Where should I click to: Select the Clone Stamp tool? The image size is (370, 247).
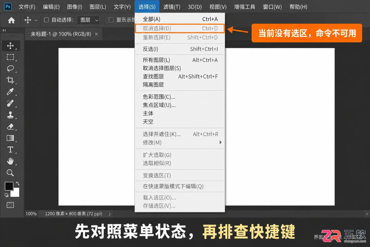pos(10,114)
